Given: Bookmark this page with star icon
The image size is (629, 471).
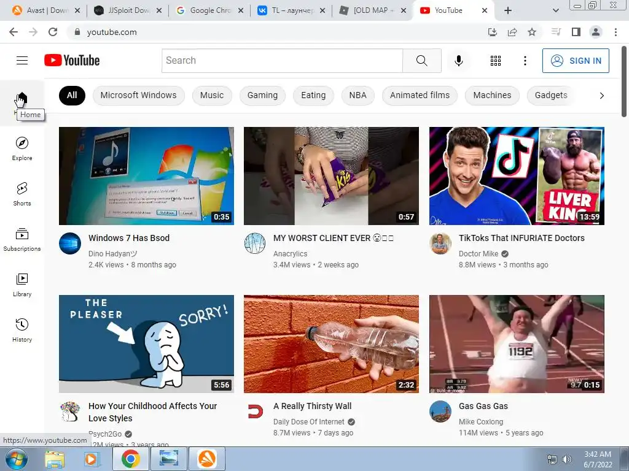Looking at the screenshot, I should click(532, 32).
